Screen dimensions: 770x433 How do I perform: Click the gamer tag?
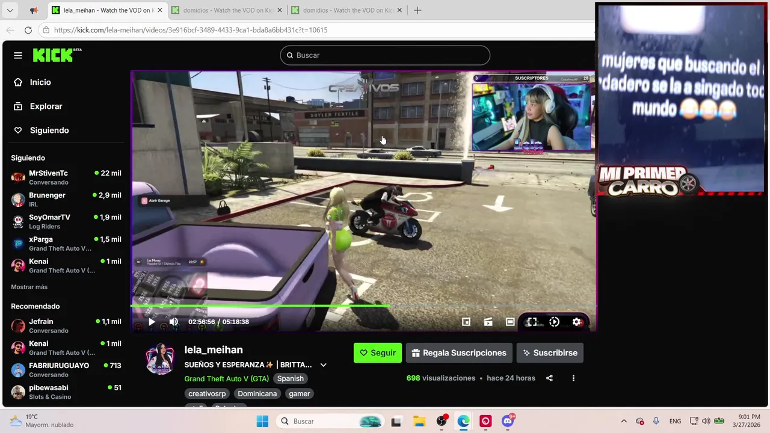click(299, 393)
